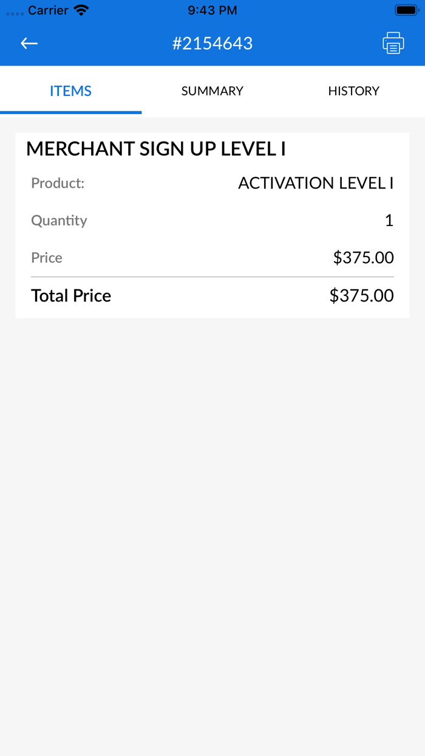
Task: Open the HISTORY tab
Action: 354,91
